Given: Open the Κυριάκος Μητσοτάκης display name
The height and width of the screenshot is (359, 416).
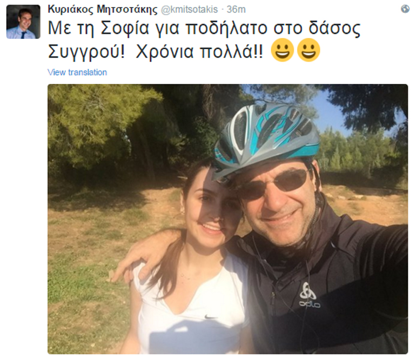Looking at the screenshot, I should pyautogui.click(x=103, y=9).
